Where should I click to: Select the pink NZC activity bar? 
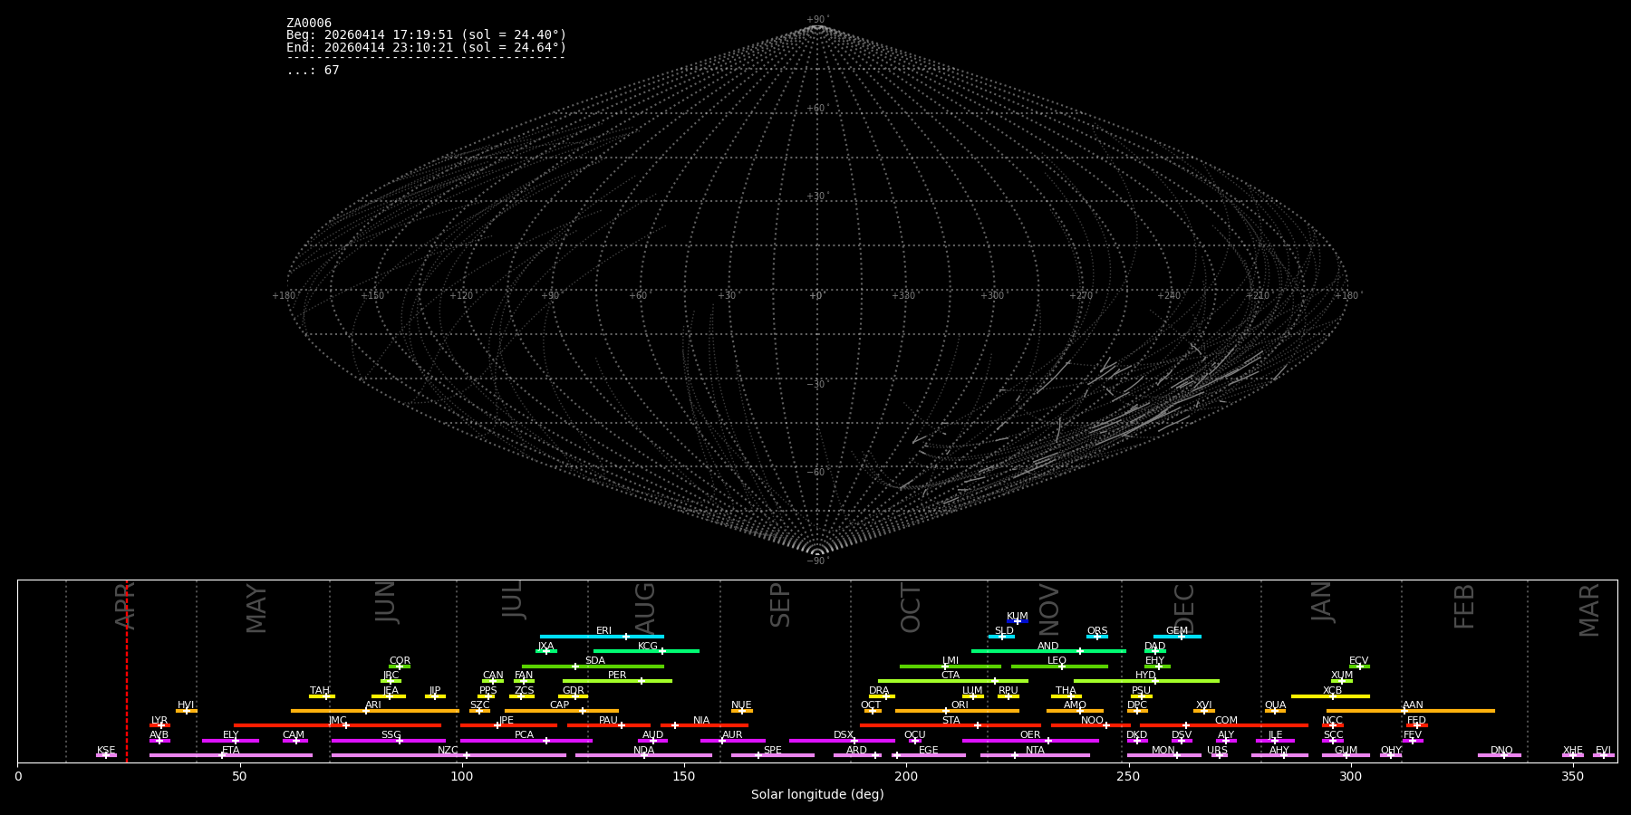tap(449, 755)
